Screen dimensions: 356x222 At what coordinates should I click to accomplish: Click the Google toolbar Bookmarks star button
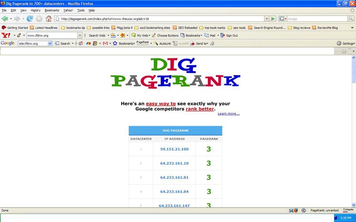tap(124, 43)
